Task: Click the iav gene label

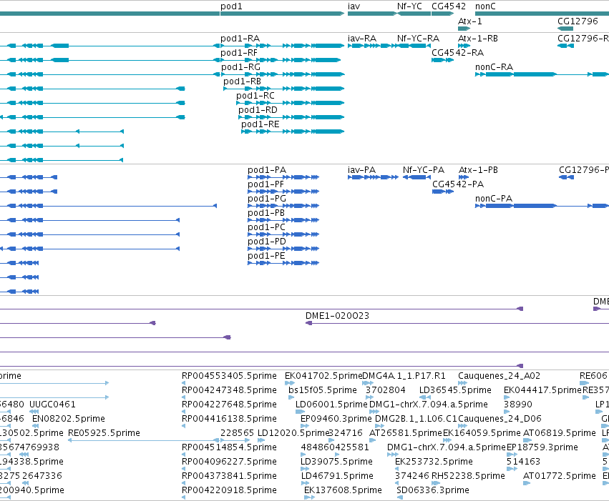Action: click(x=354, y=6)
